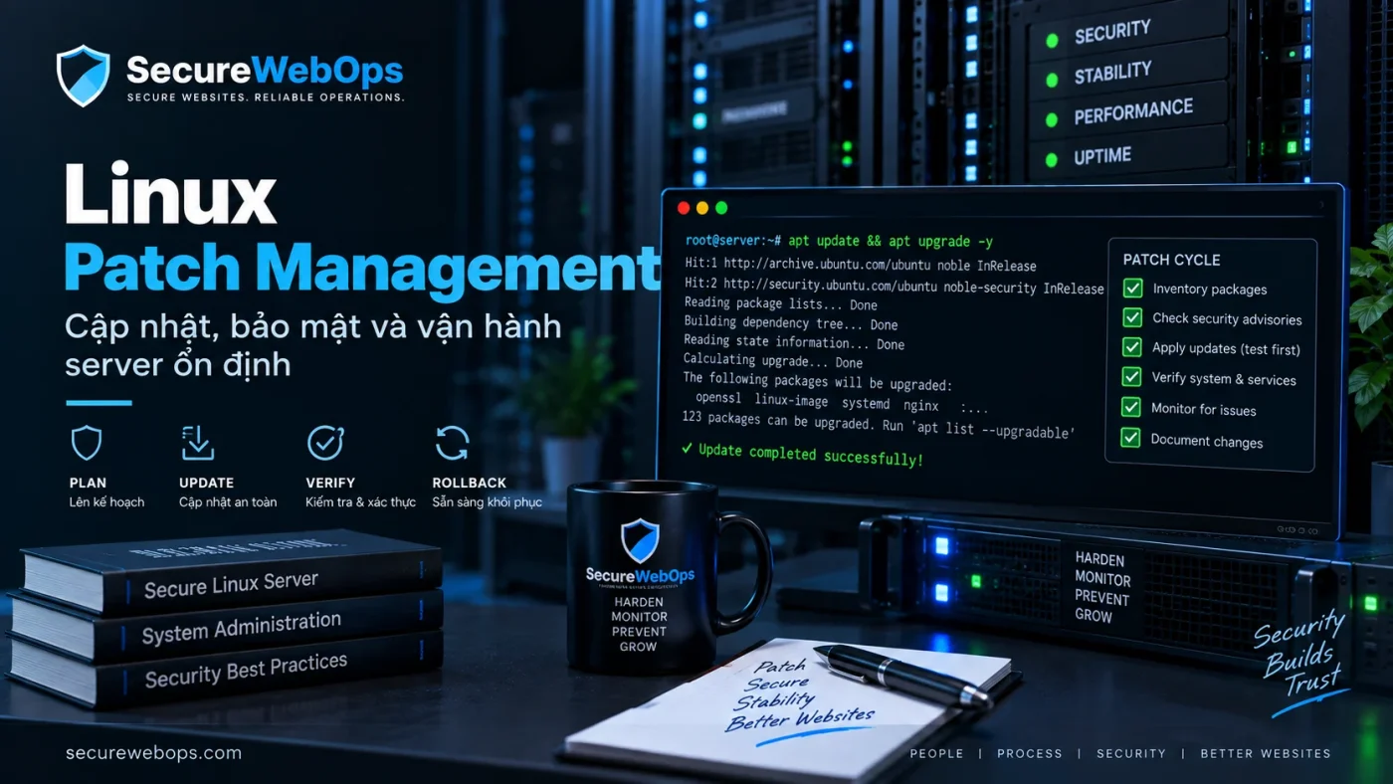The image size is (1393, 784).
Task: Click the VERIFY checkmark circle icon
Action: (325, 442)
